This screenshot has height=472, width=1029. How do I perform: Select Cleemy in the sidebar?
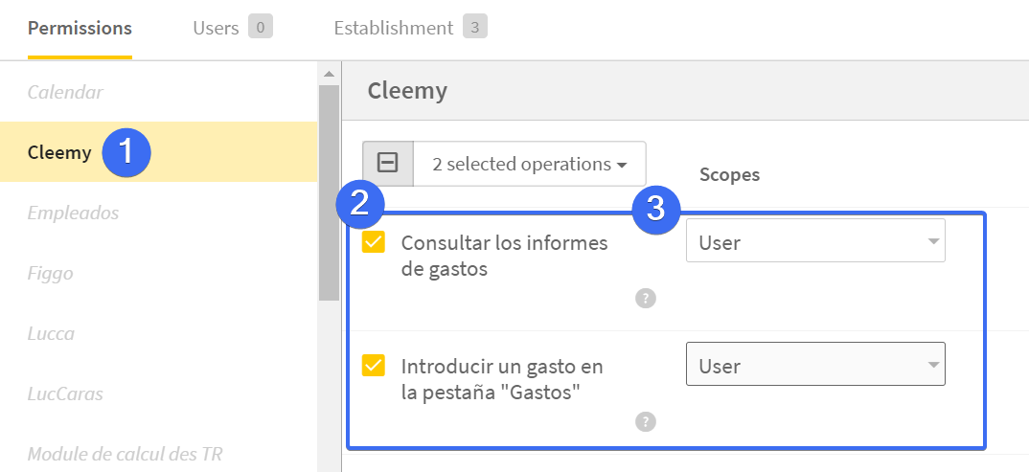[x=159, y=152]
